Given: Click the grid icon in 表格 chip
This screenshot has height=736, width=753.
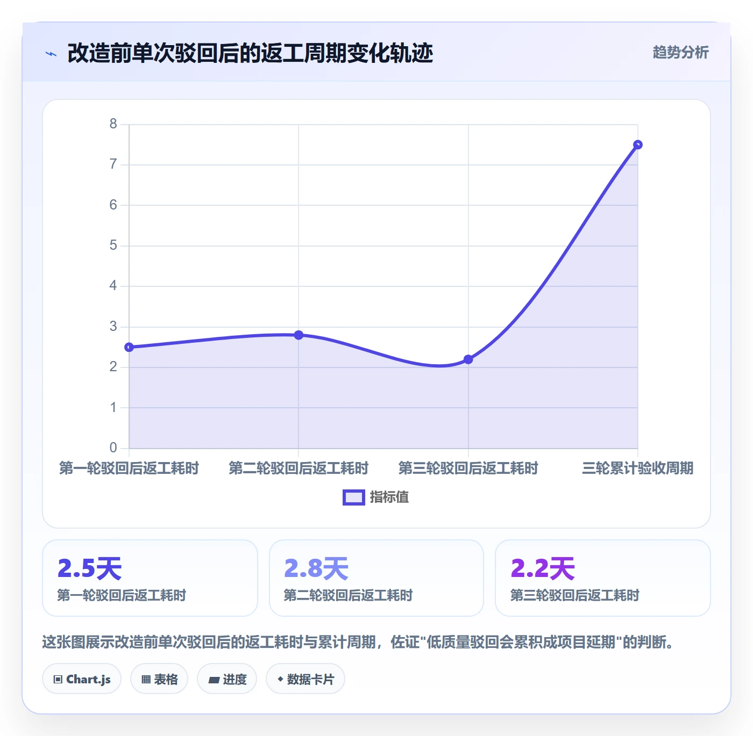Looking at the screenshot, I should click(x=146, y=680).
